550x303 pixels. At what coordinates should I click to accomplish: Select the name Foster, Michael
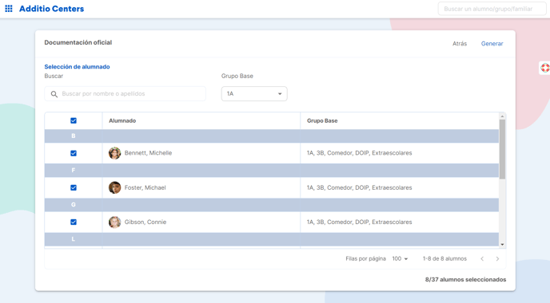point(145,188)
